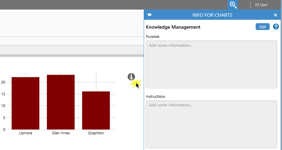
Task: Click the Lismore axis label
Action: pos(26,133)
